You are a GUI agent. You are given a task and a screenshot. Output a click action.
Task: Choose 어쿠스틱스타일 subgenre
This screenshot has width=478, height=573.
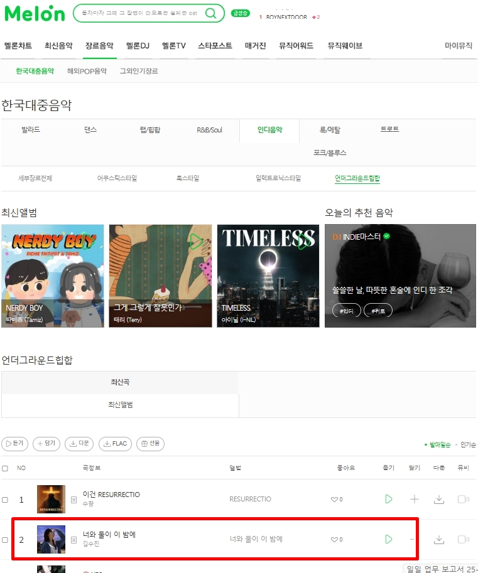click(117, 178)
